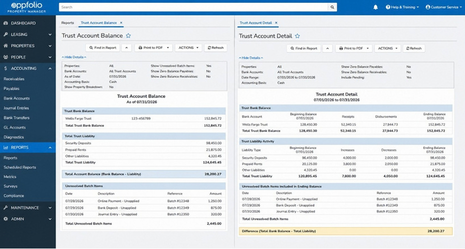
Task: Click Security Deposits row in Detail report
Action: click(346, 158)
